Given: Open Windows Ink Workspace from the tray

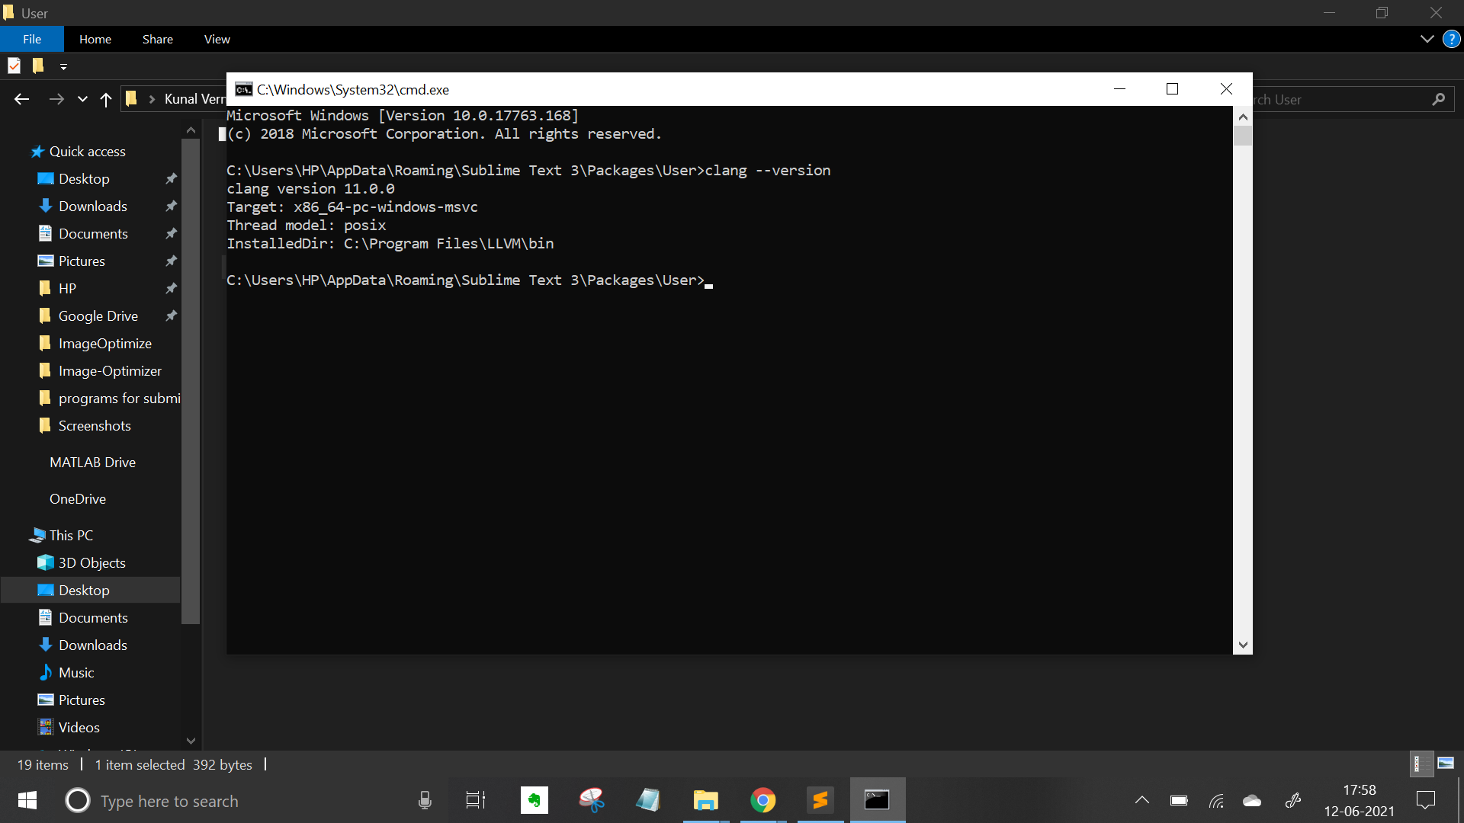Looking at the screenshot, I should click(1294, 800).
